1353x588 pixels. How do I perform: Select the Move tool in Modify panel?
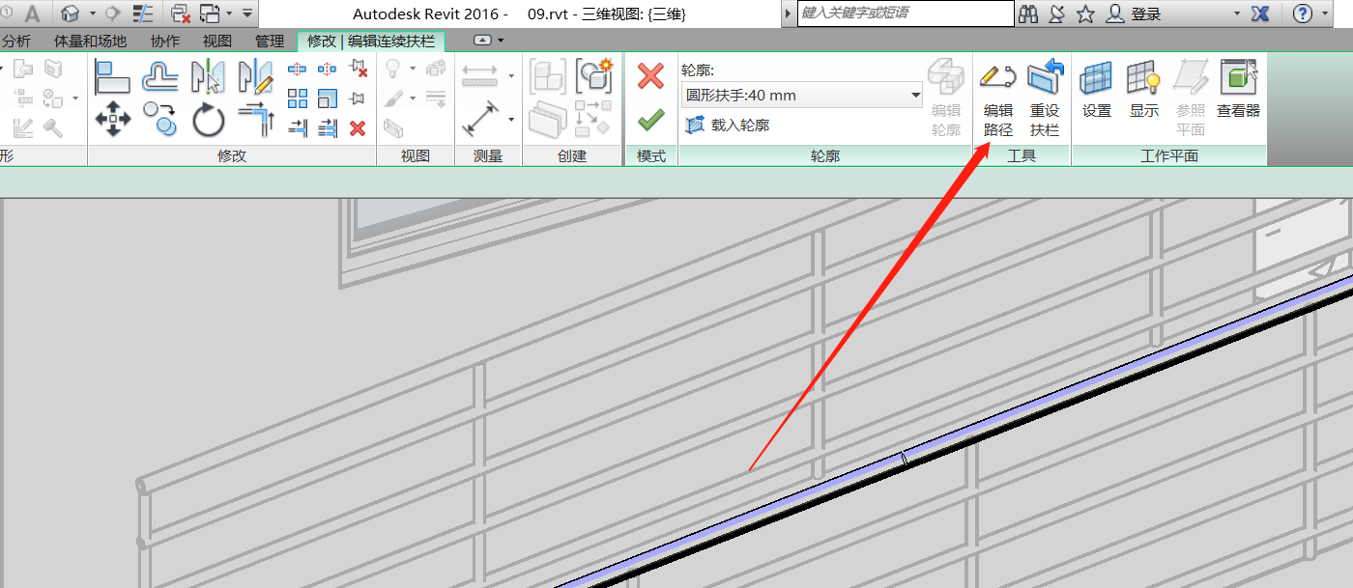coord(113,120)
